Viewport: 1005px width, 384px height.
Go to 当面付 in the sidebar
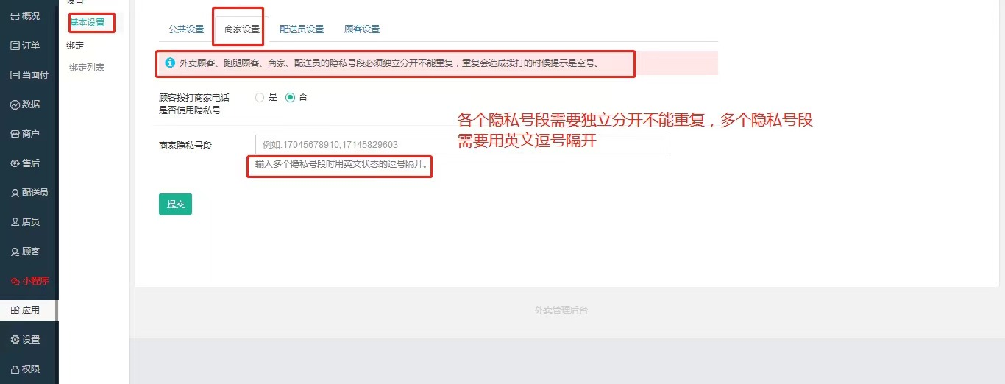click(x=29, y=75)
